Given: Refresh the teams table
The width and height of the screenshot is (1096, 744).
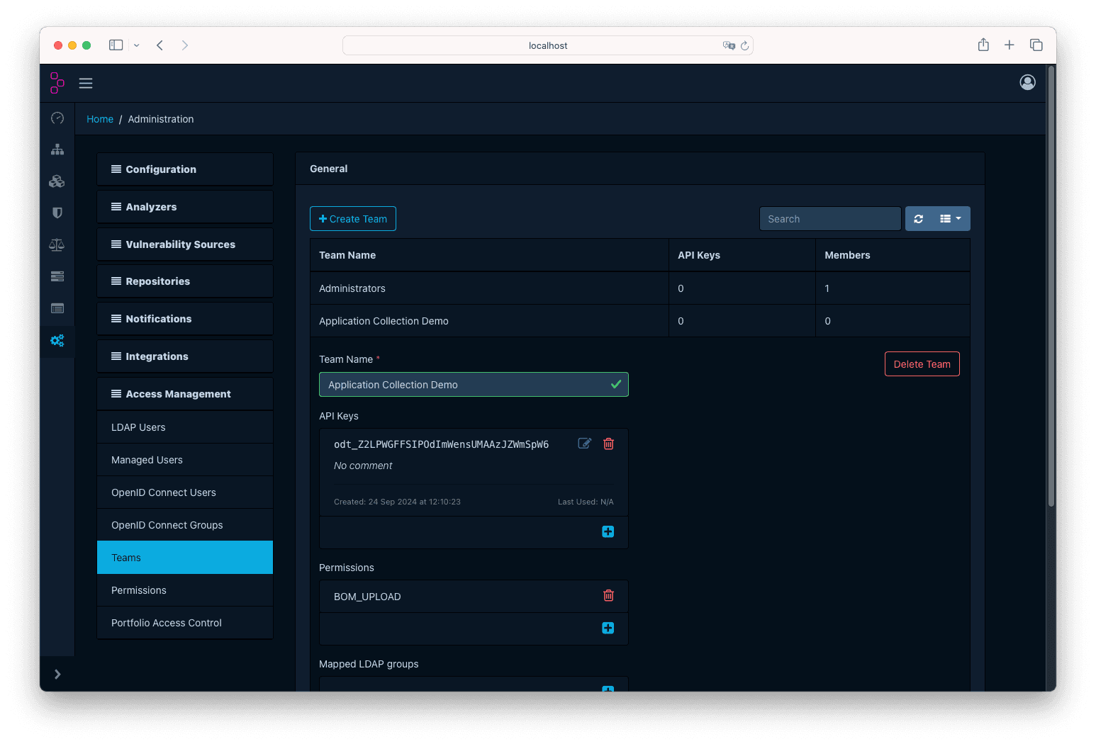Looking at the screenshot, I should (x=919, y=218).
